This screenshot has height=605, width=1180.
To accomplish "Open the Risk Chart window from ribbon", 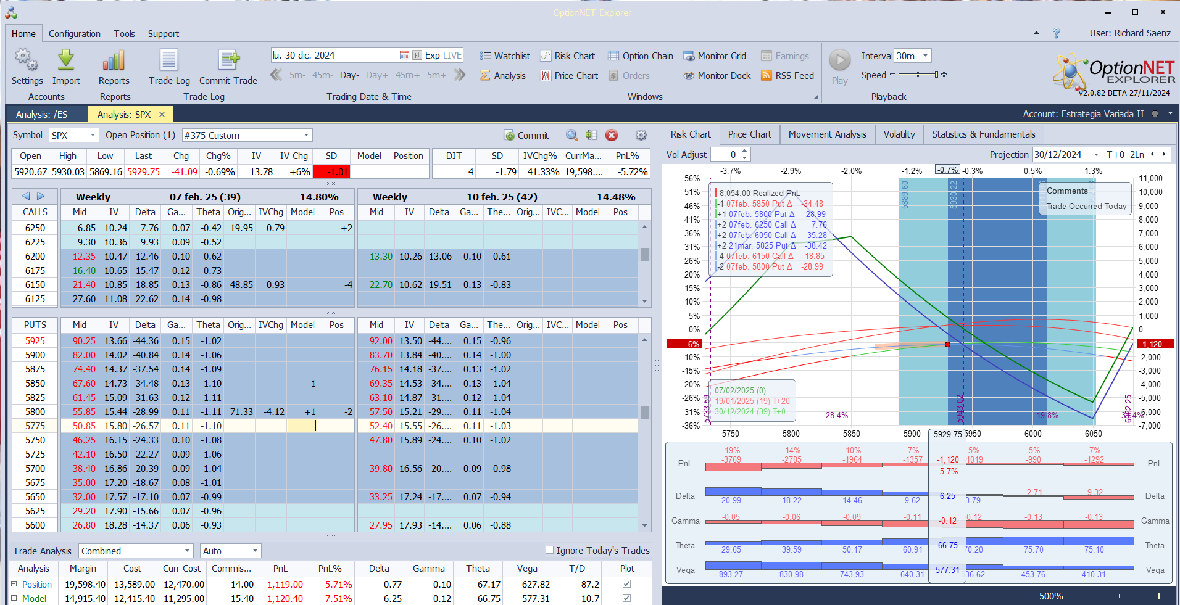I will tap(568, 56).
